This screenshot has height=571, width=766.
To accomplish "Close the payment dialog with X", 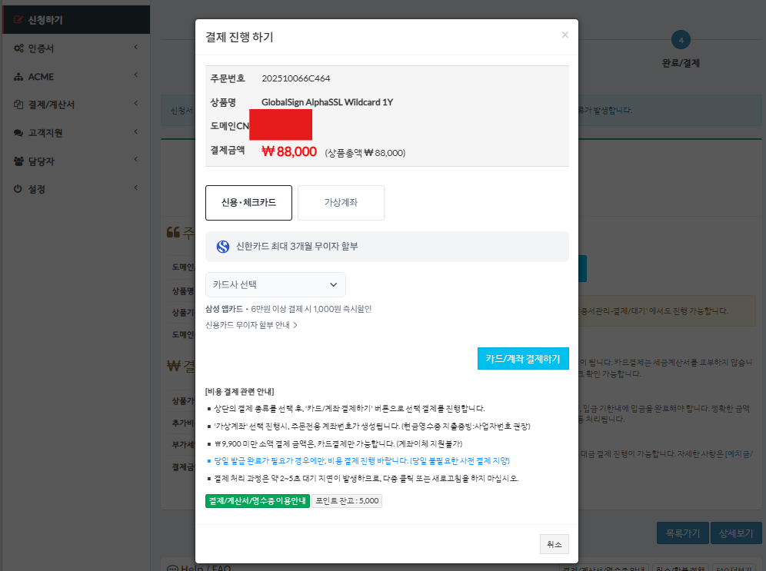I will click(565, 35).
